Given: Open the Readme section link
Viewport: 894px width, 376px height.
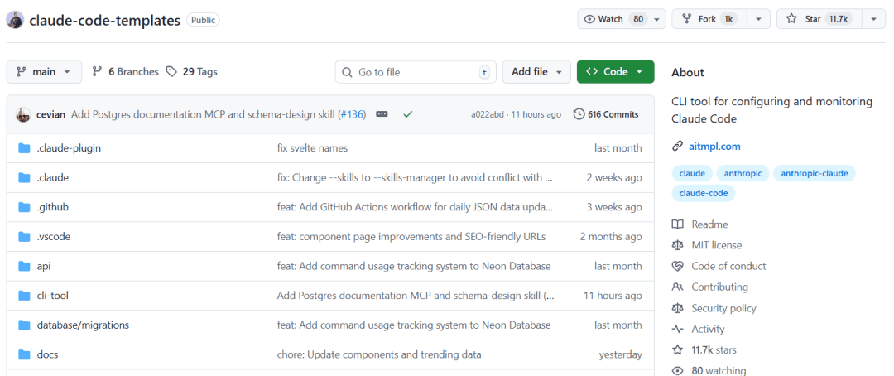Looking at the screenshot, I should click(709, 224).
